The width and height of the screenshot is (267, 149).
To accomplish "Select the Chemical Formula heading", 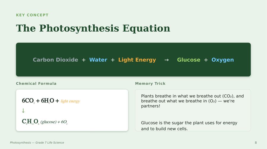I will pyautogui.click(x=36, y=83).
